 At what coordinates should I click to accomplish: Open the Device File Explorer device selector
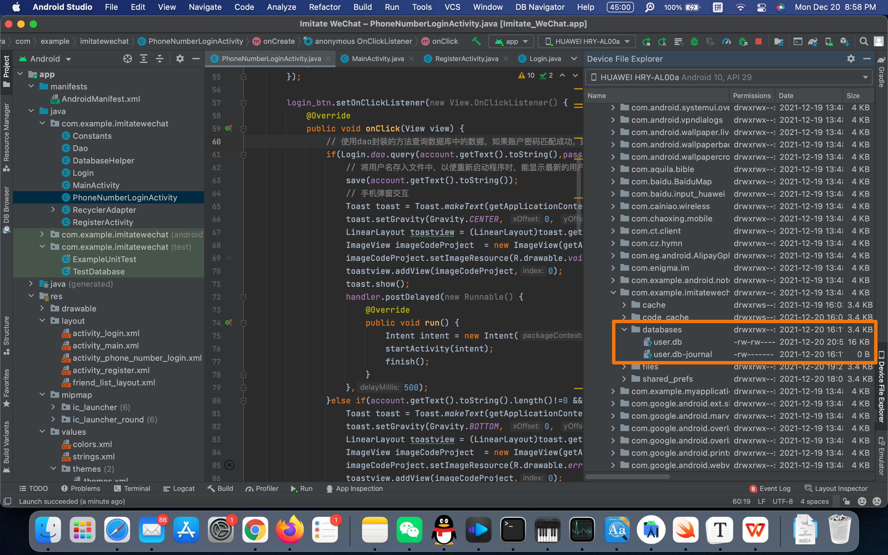729,77
